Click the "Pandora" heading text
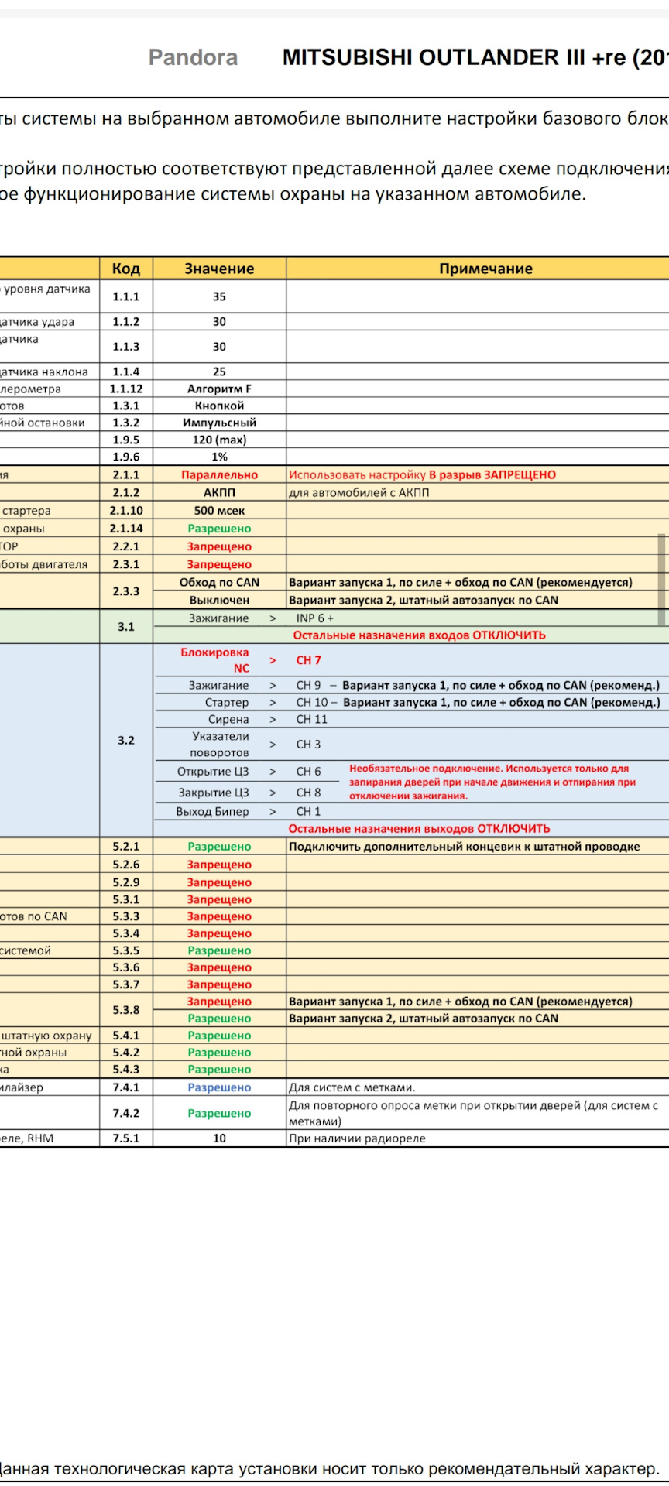The width and height of the screenshot is (669, 1486). click(x=193, y=58)
